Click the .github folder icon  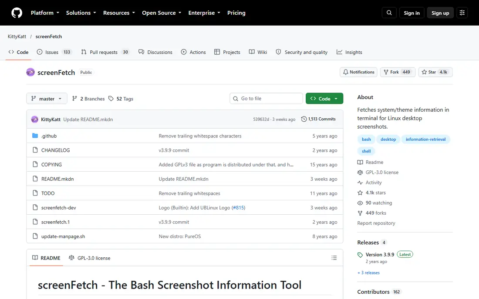click(x=35, y=136)
